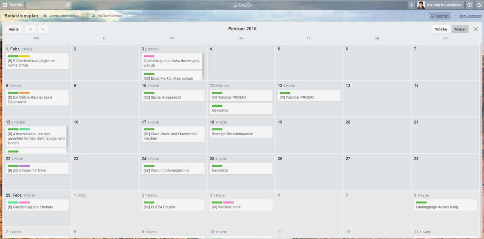The height and width of the screenshot is (239, 484).
Task: Go to Trello home via logo
Action: pos(242,5)
